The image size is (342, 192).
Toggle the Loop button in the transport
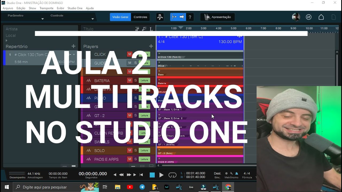(172, 175)
